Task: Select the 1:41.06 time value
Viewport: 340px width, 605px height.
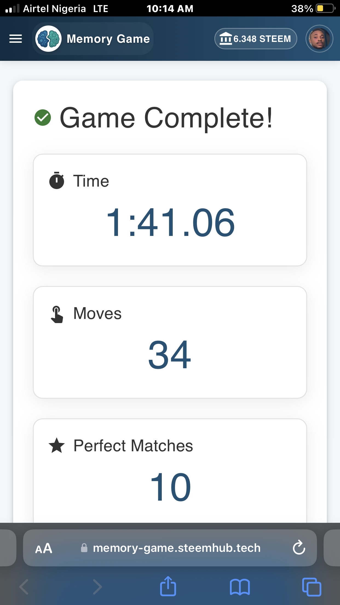Action: point(170,222)
